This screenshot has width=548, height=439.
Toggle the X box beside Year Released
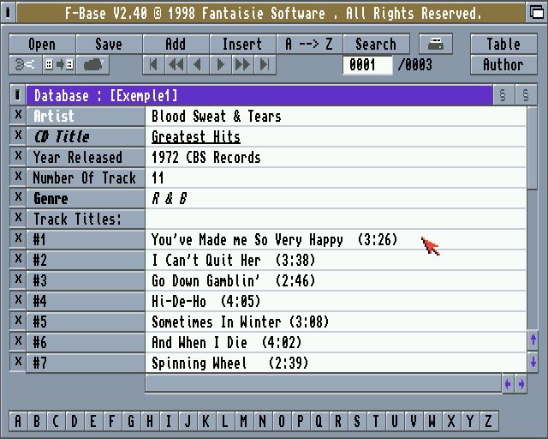(x=18, y=156)
